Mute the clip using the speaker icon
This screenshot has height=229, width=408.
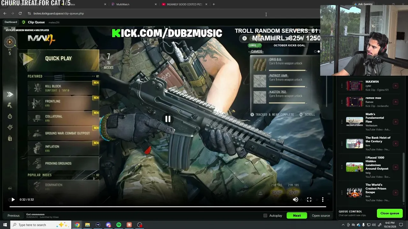[295, 199]
